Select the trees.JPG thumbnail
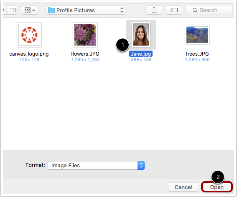 [x=197, y=34]
